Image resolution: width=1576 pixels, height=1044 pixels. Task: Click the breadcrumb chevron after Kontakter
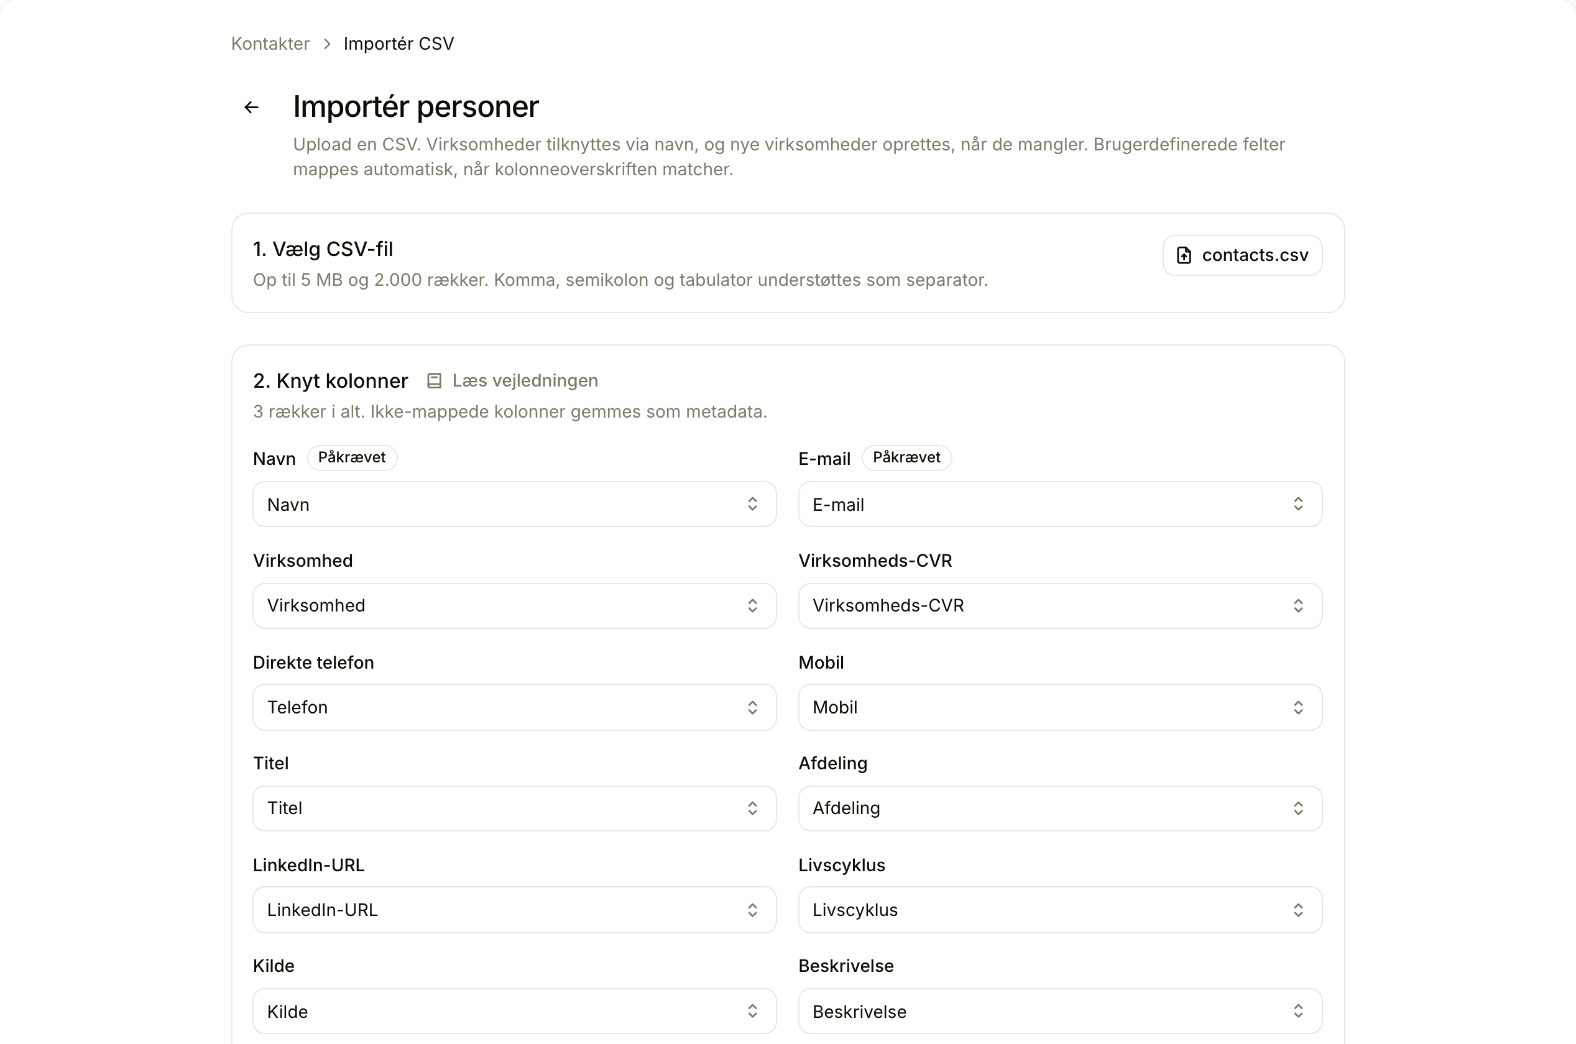click(x=327, y=44)
